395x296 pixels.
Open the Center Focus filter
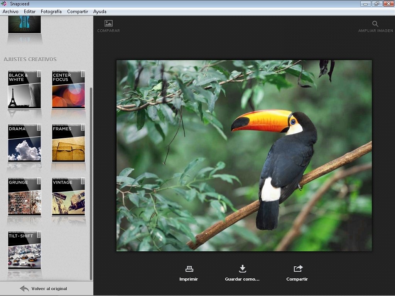point(68,89)
